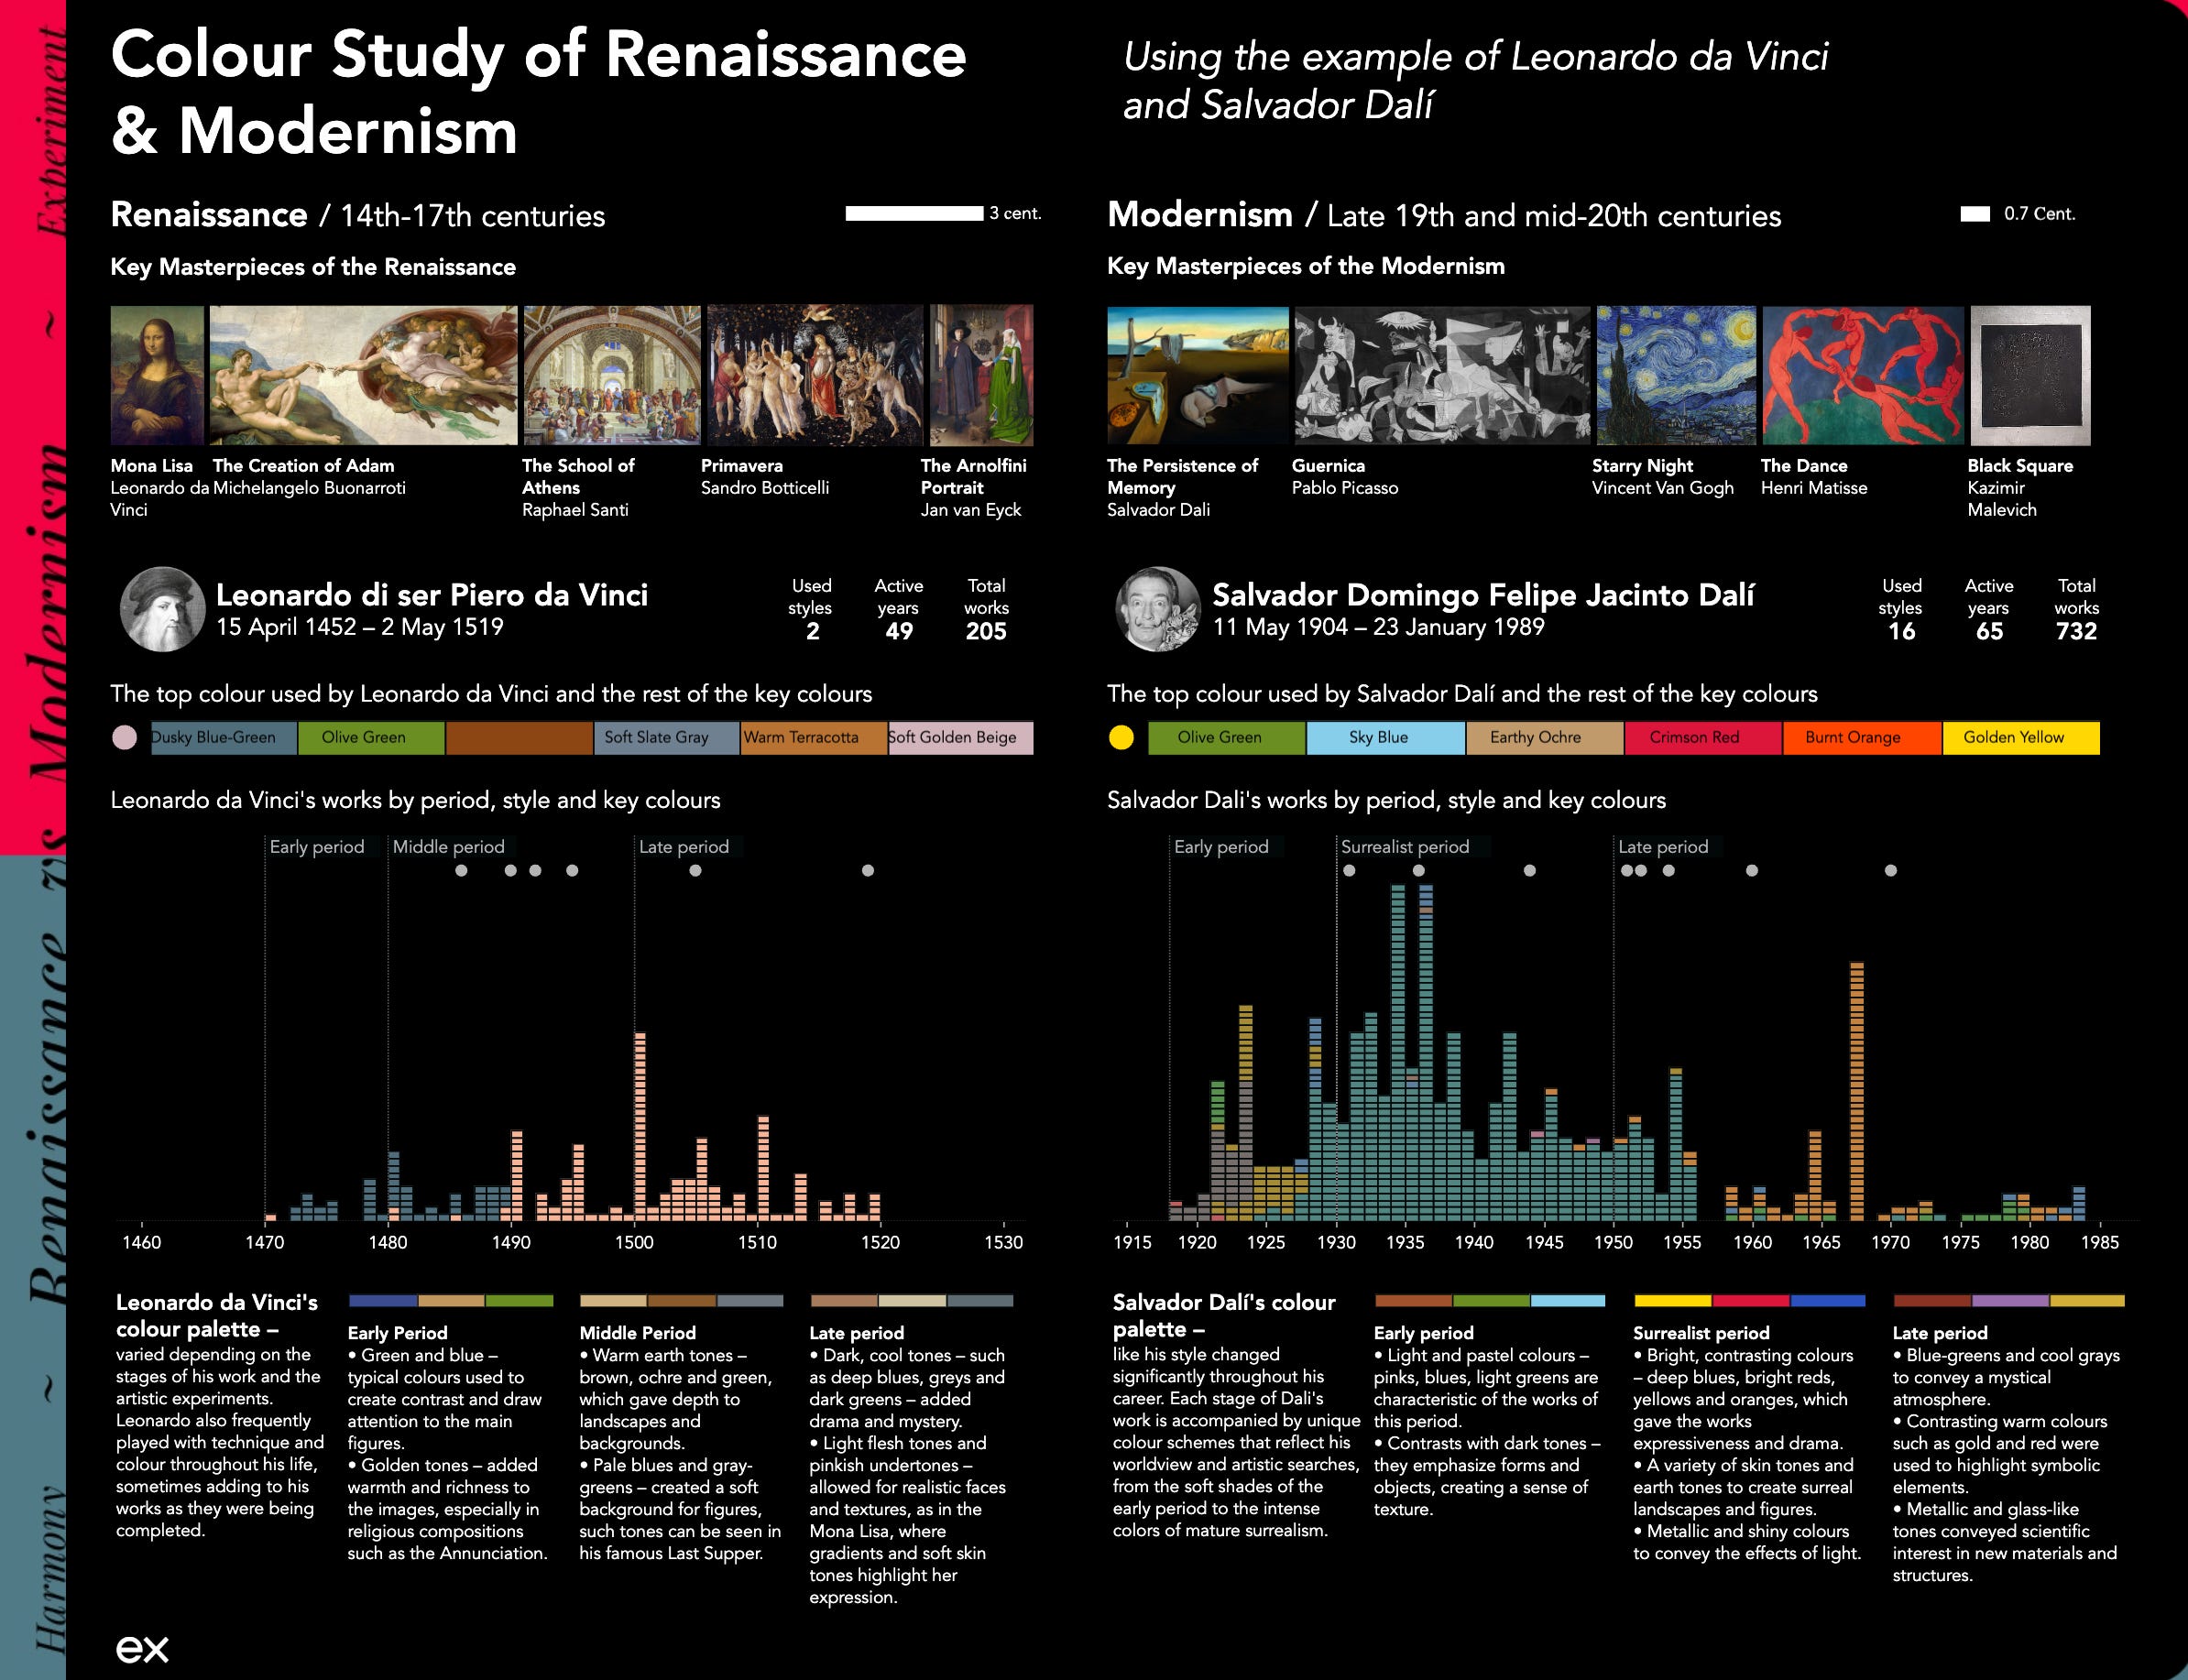Select the Guernica painting image
Screen dimensions: 2188x1680
click(x=1441, y=375)
